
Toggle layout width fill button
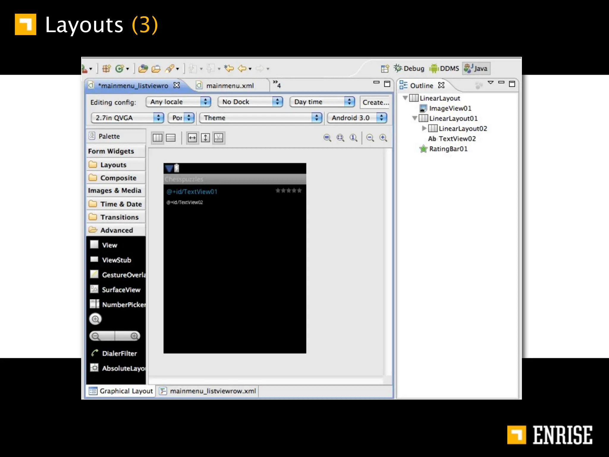[x=192, y=138]
